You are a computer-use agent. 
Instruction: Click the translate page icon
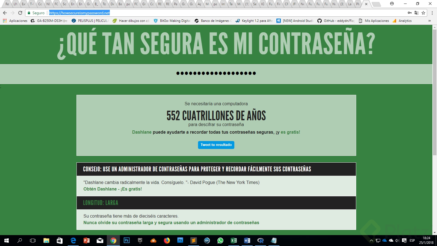click(x=417, y=13)
